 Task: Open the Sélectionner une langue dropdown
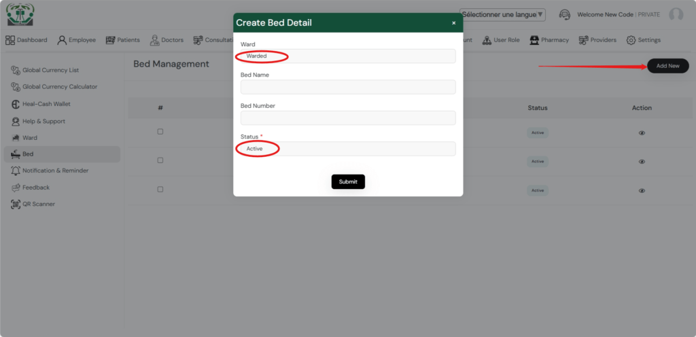click(502, 15)
